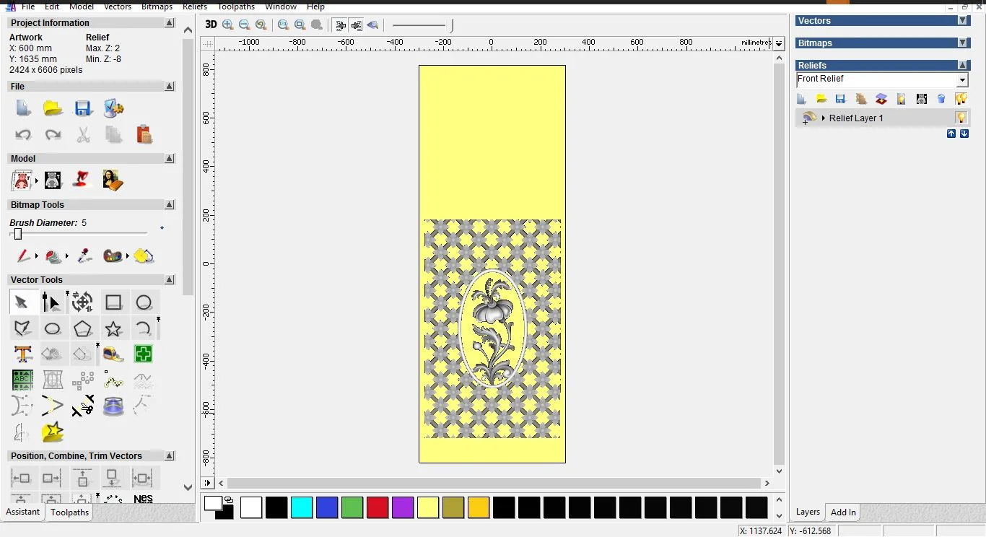Open the Bitmap Paint brush tool
The image size is (986, 537).
[x=22, y=256]
